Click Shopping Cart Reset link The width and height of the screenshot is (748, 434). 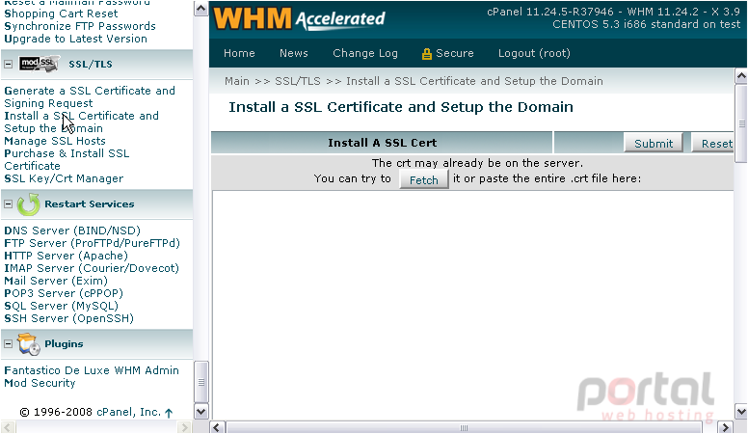pyautogui.click(x=61, y=14)
